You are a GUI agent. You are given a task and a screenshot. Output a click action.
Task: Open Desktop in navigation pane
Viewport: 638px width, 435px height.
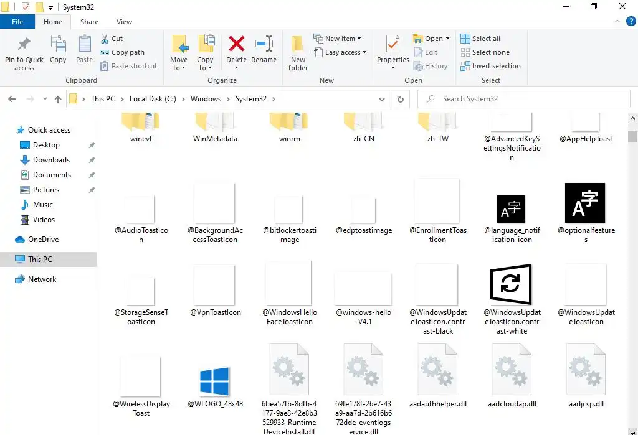(x=46, y=145)
